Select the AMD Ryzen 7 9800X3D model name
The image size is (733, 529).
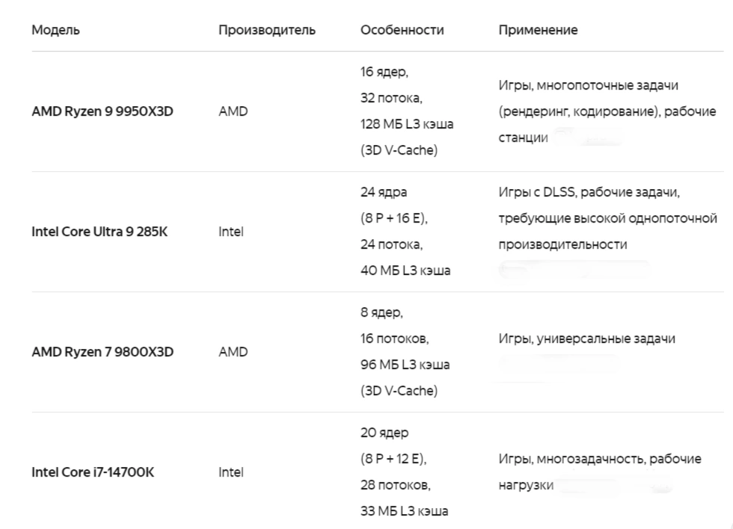point(102,352)
